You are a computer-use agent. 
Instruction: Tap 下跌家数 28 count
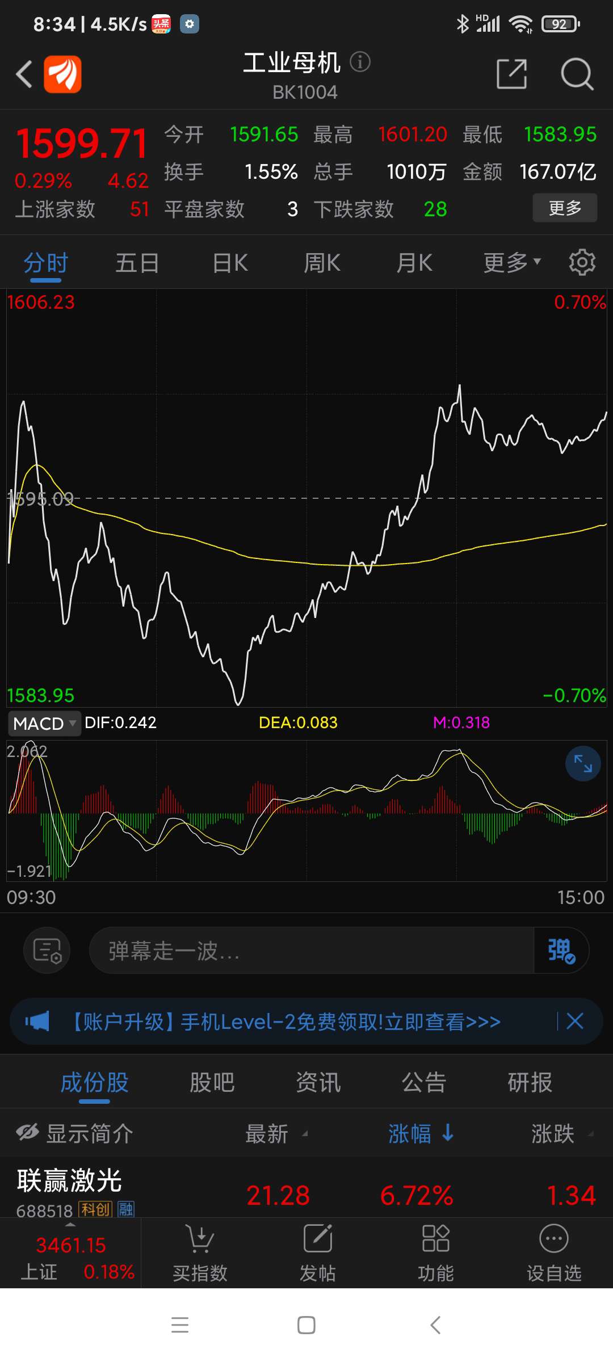click(x=380, y=209)
